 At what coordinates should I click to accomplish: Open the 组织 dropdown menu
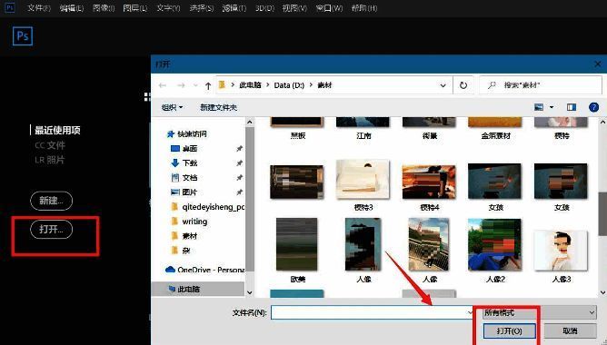[173, 107]
